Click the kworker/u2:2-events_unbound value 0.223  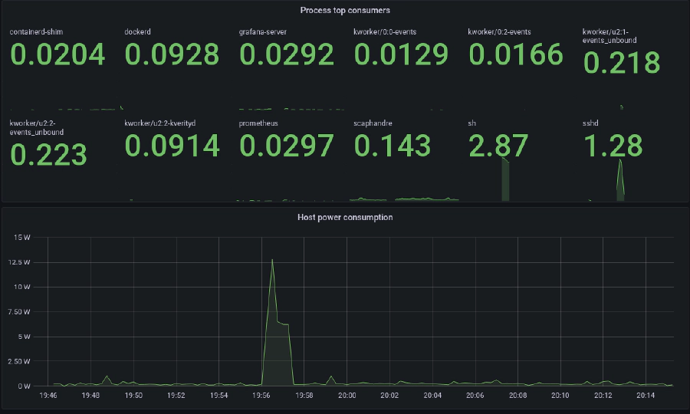48,154
